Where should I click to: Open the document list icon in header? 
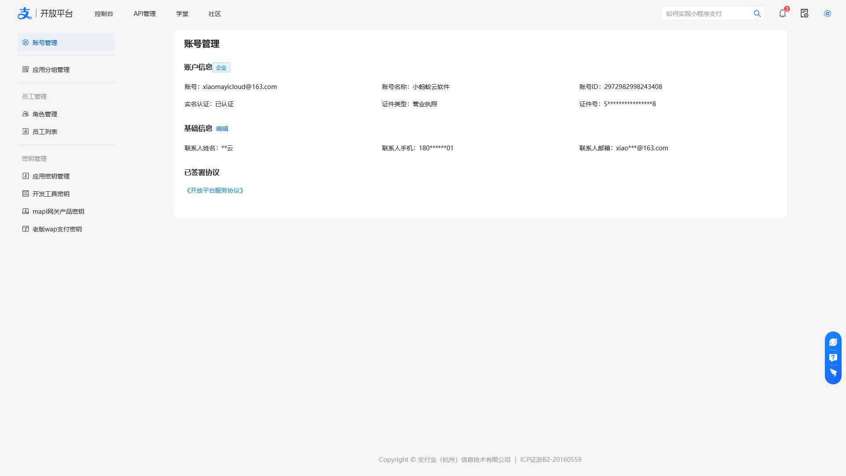click(x=804, y=14)
